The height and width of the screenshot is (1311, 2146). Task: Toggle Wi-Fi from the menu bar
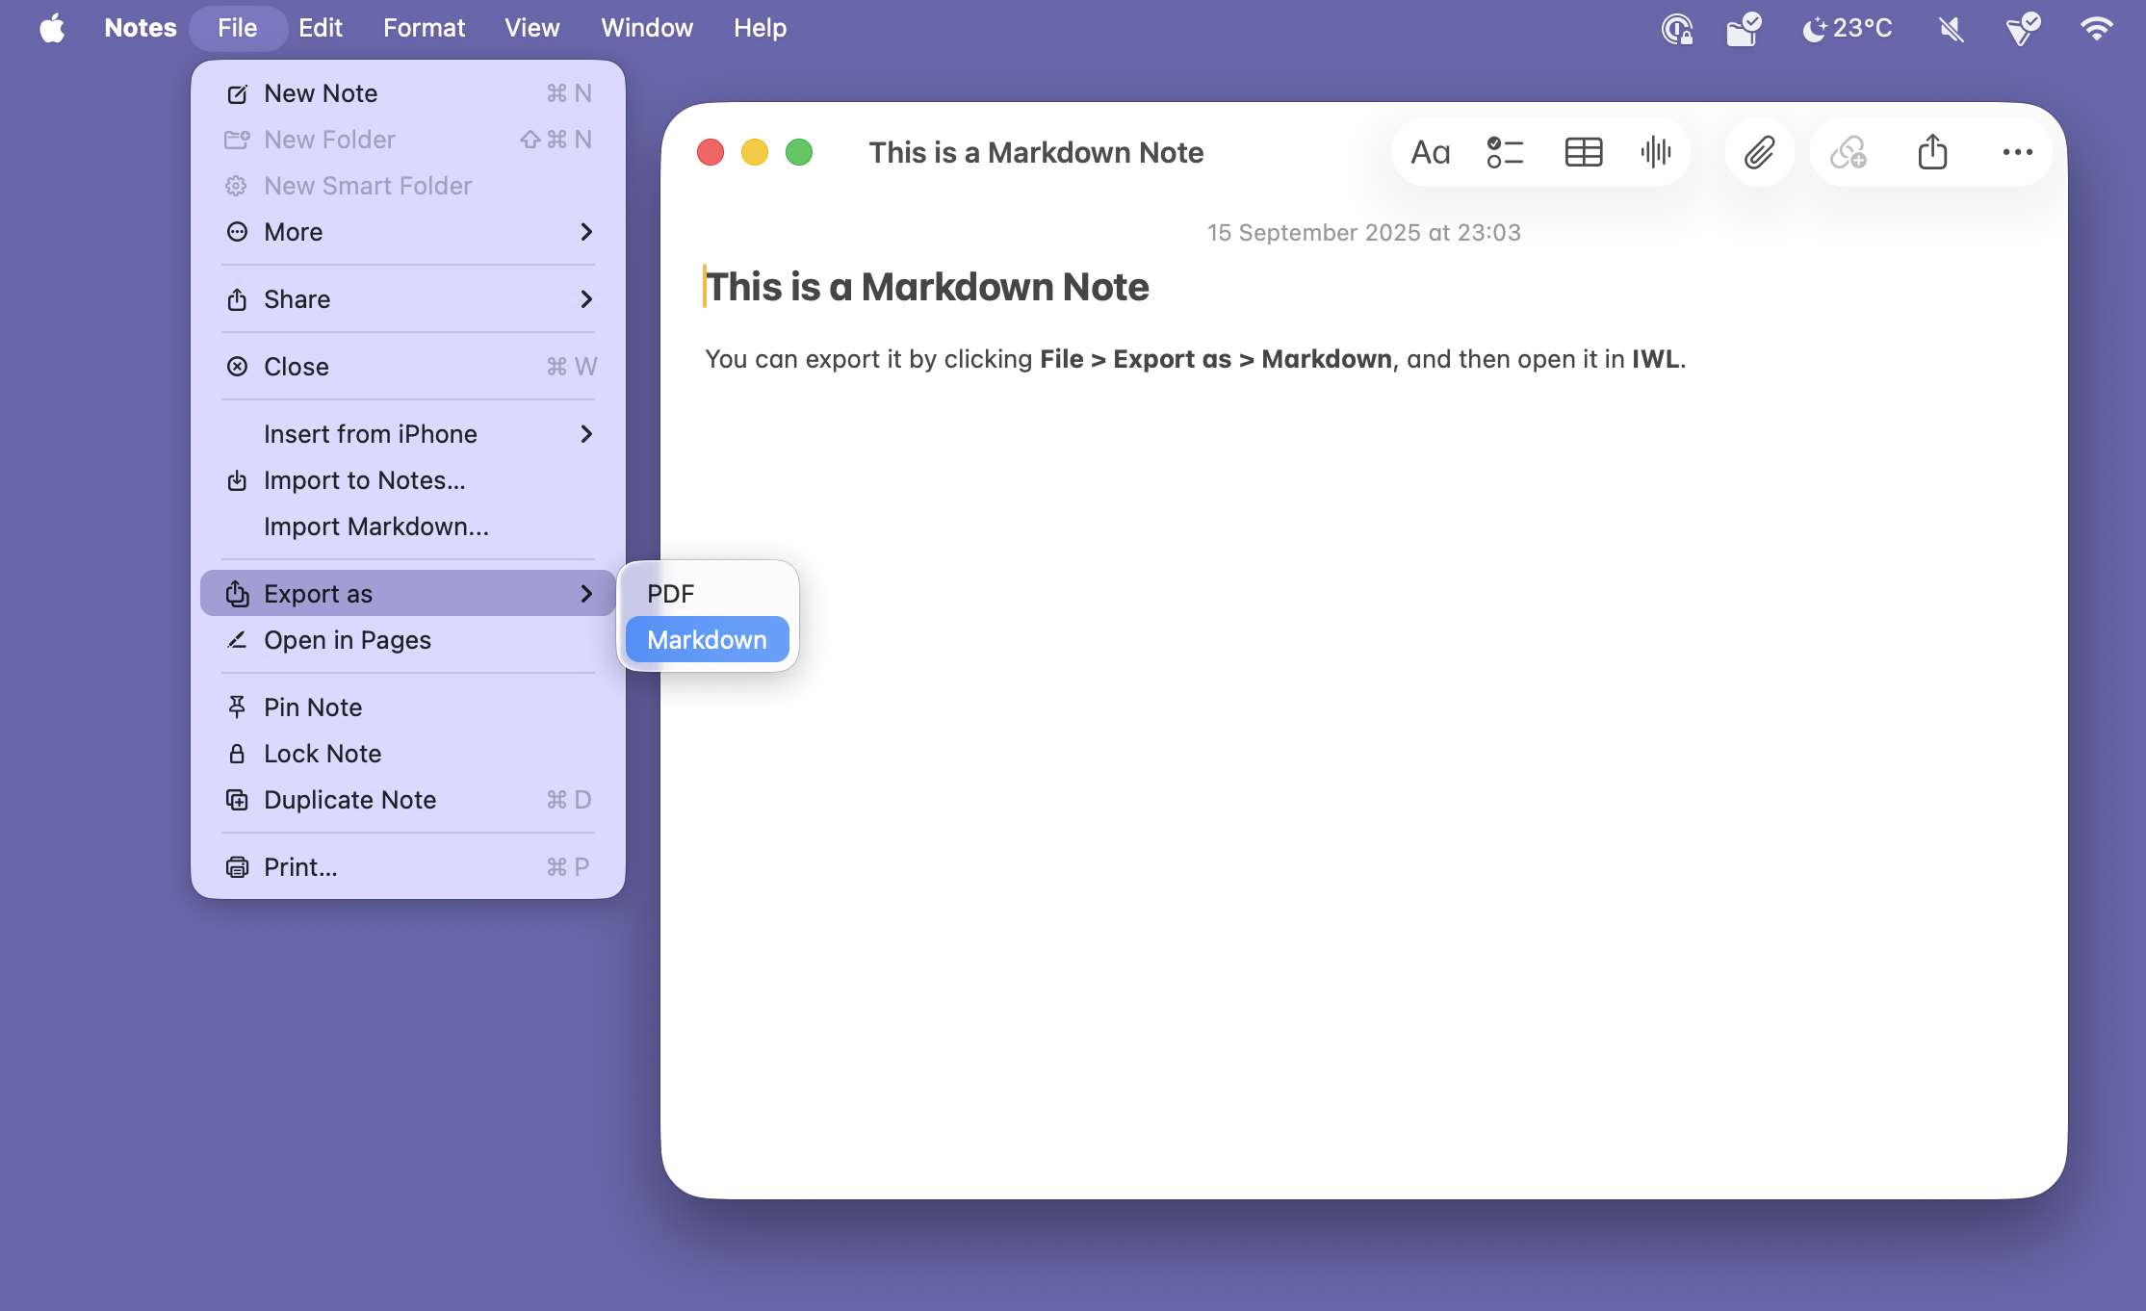coord(2097,28)
